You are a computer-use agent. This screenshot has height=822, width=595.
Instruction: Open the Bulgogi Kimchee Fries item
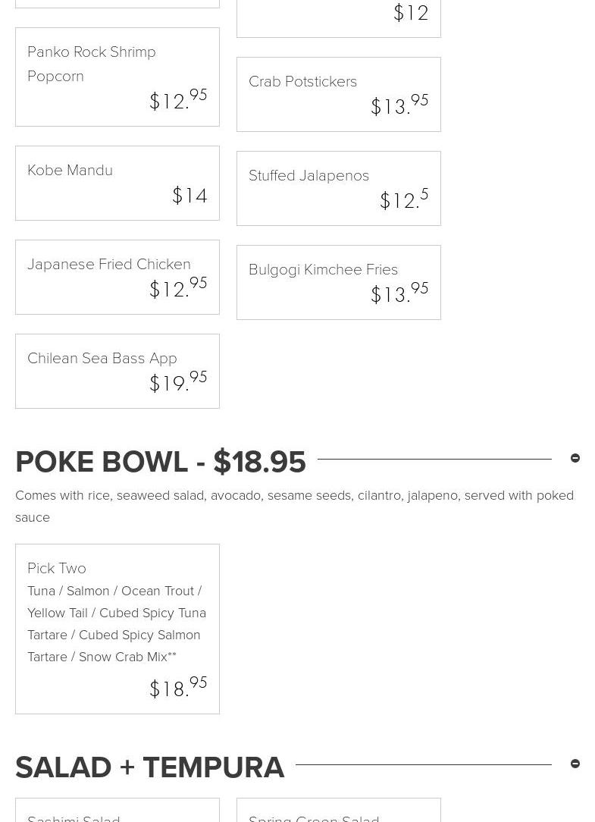(323, 269)
